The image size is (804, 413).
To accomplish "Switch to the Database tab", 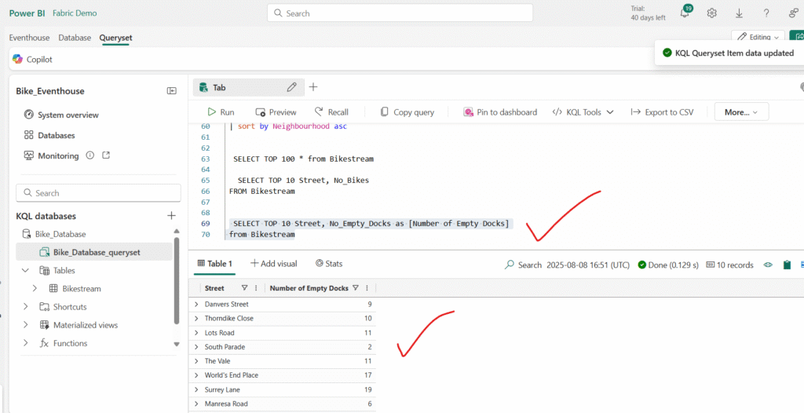I will (x=75, y=38).
